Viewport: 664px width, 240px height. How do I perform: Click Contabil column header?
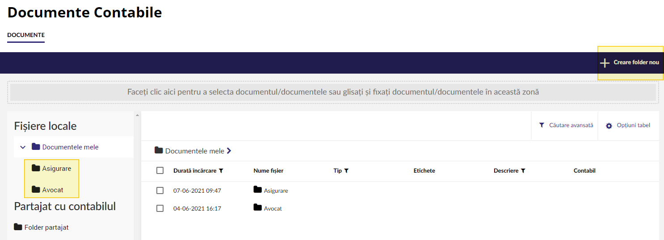point(584,170)
